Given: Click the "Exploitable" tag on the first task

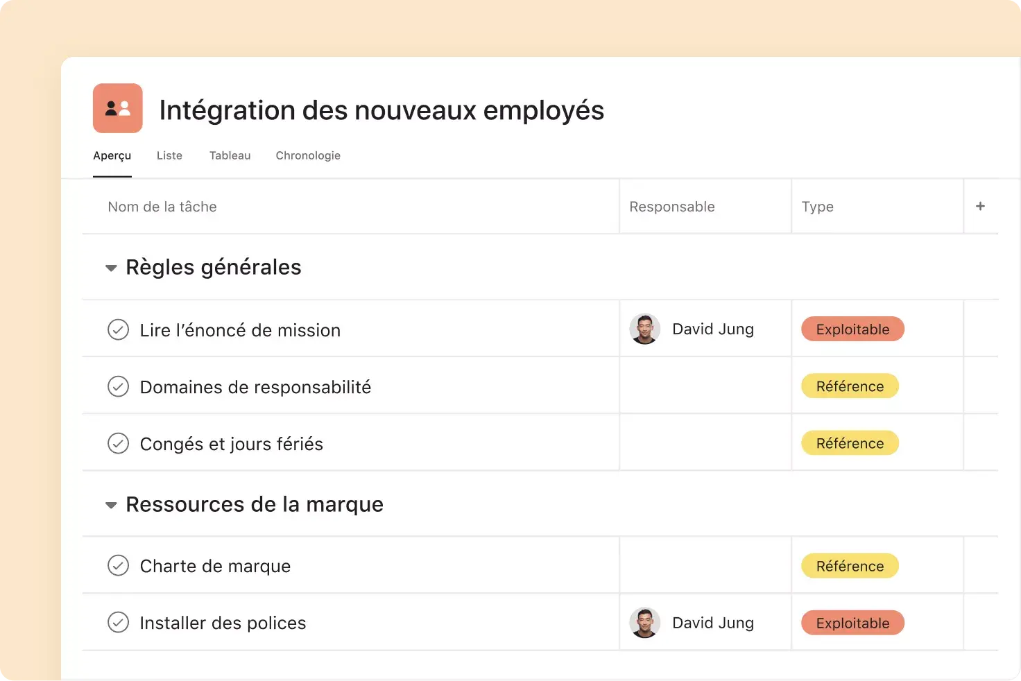Looking at the screenshot, I should pos(852,329).
